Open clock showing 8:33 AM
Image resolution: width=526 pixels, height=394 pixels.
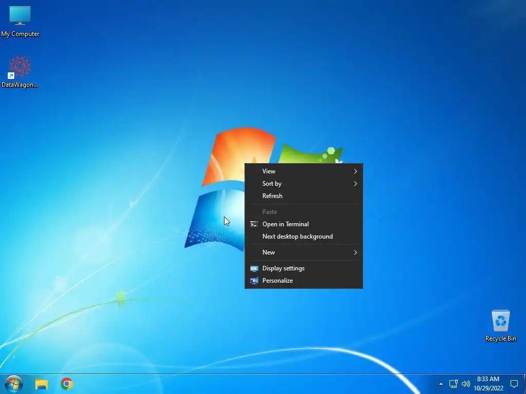click(489, 384)
